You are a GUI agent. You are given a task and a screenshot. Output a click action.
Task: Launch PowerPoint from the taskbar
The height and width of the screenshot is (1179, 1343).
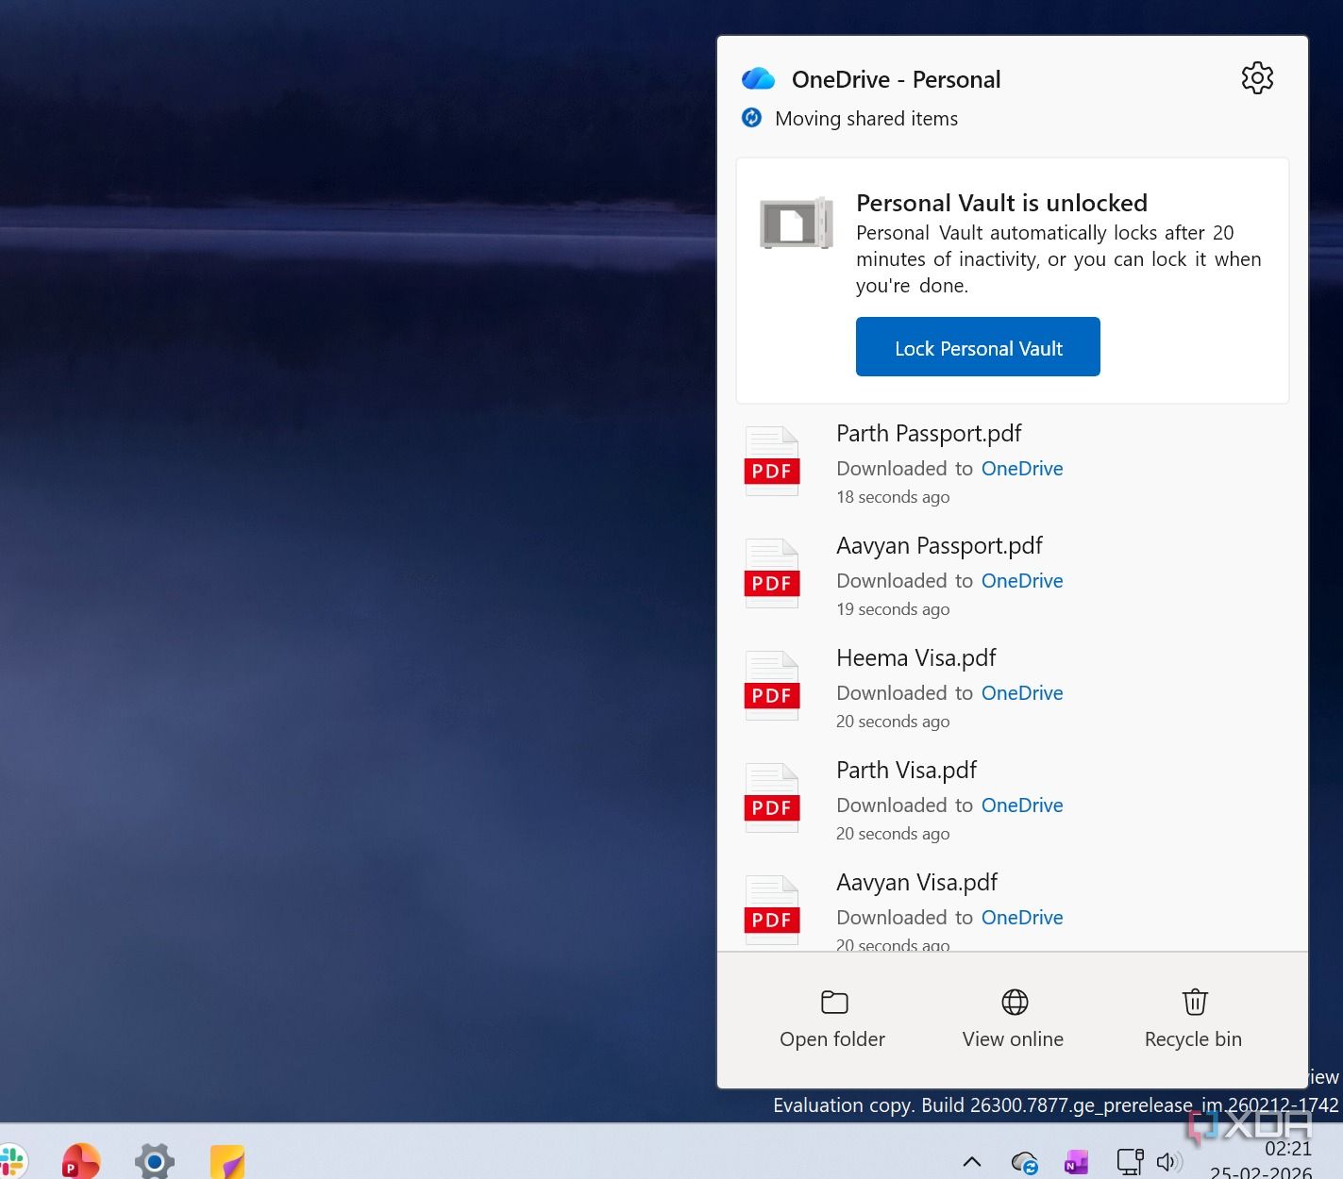tap(81, 1161)
